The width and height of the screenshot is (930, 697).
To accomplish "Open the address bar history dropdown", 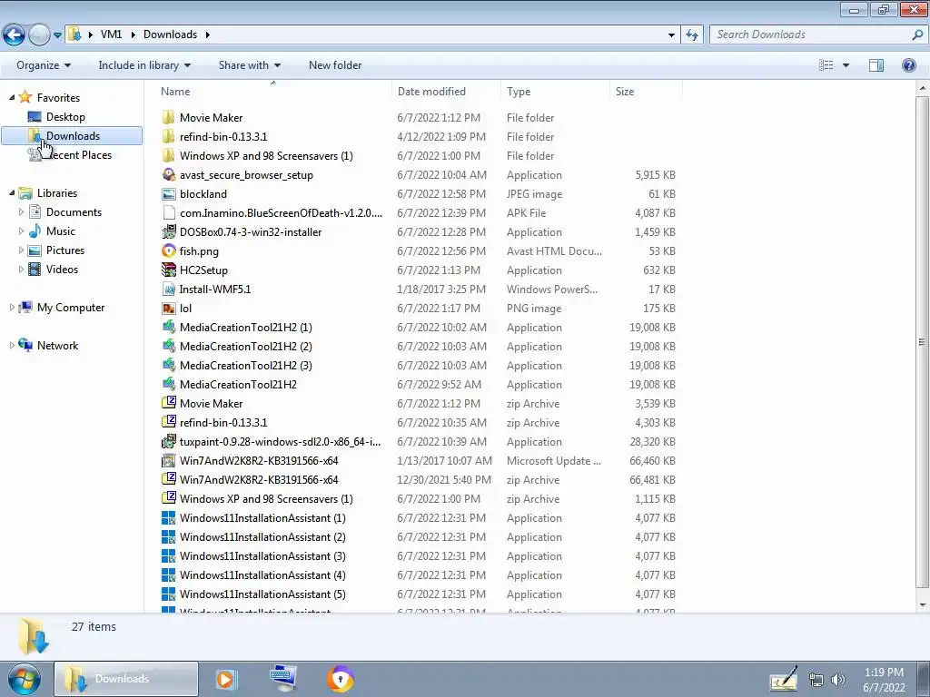I will (671, 35).
